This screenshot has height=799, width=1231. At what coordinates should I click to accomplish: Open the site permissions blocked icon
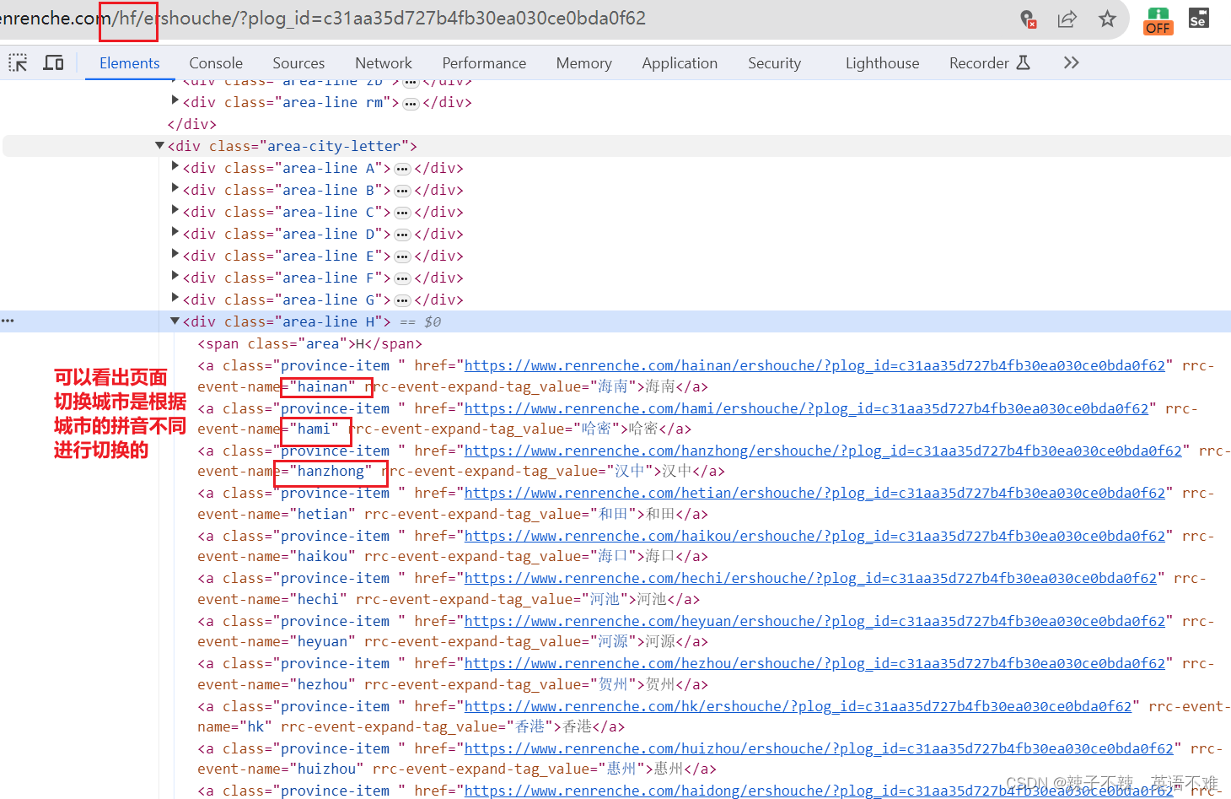click(x=1028, y=19)
